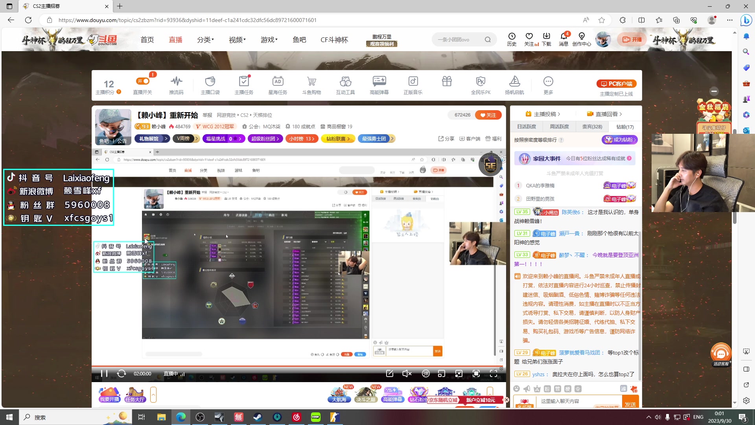Switch to 日活跃度 tab
The image size is (755, 425).
[527, 127]
